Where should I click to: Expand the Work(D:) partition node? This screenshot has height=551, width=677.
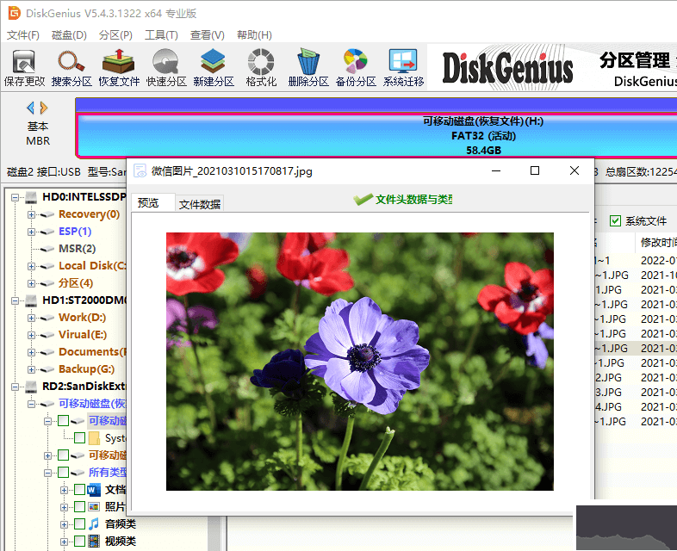[x=32, y=318]
